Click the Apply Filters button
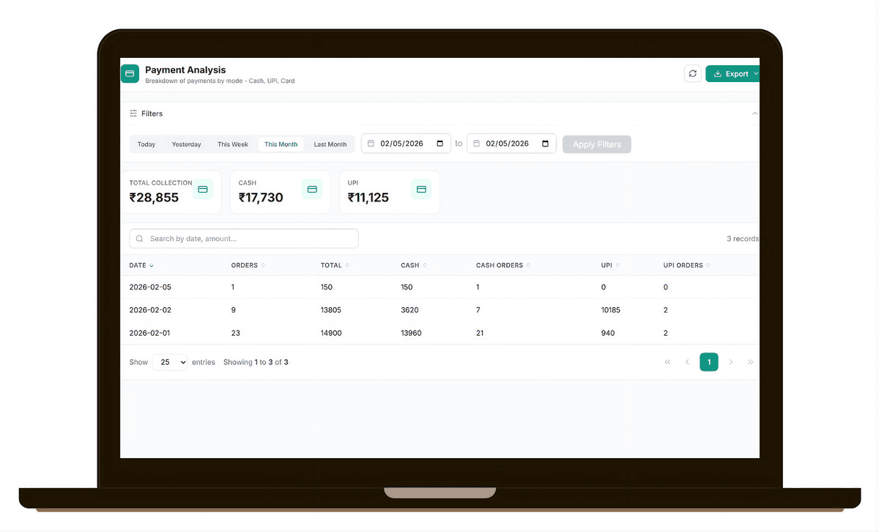 596,144
